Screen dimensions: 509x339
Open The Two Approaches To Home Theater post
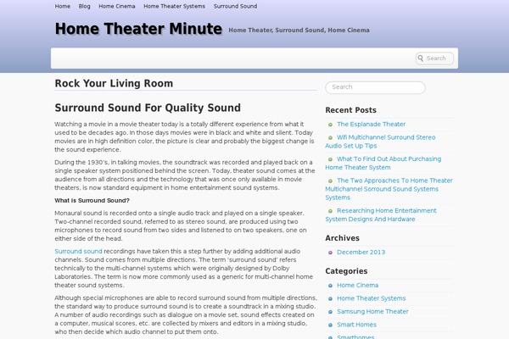(389, 189)
